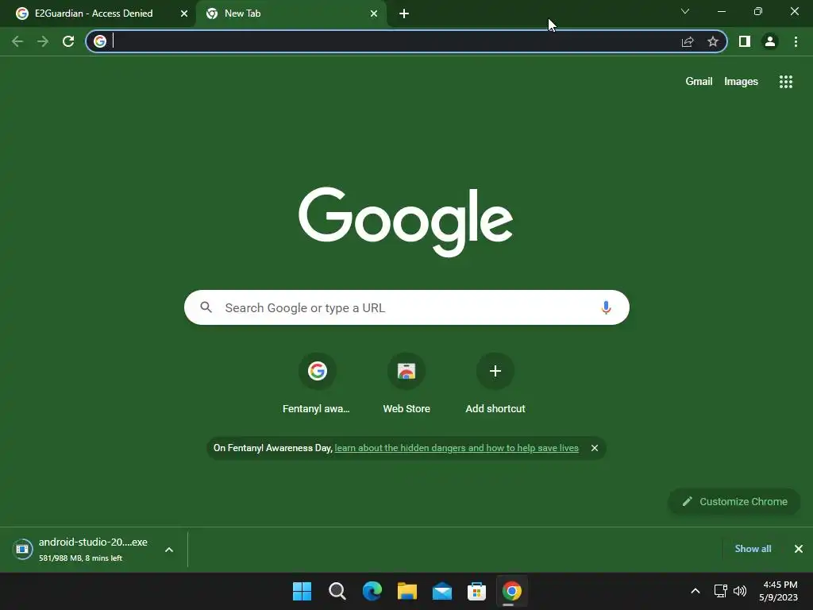
Task: Open Microsoft Store from taskbar
Action: coord(476,591)
